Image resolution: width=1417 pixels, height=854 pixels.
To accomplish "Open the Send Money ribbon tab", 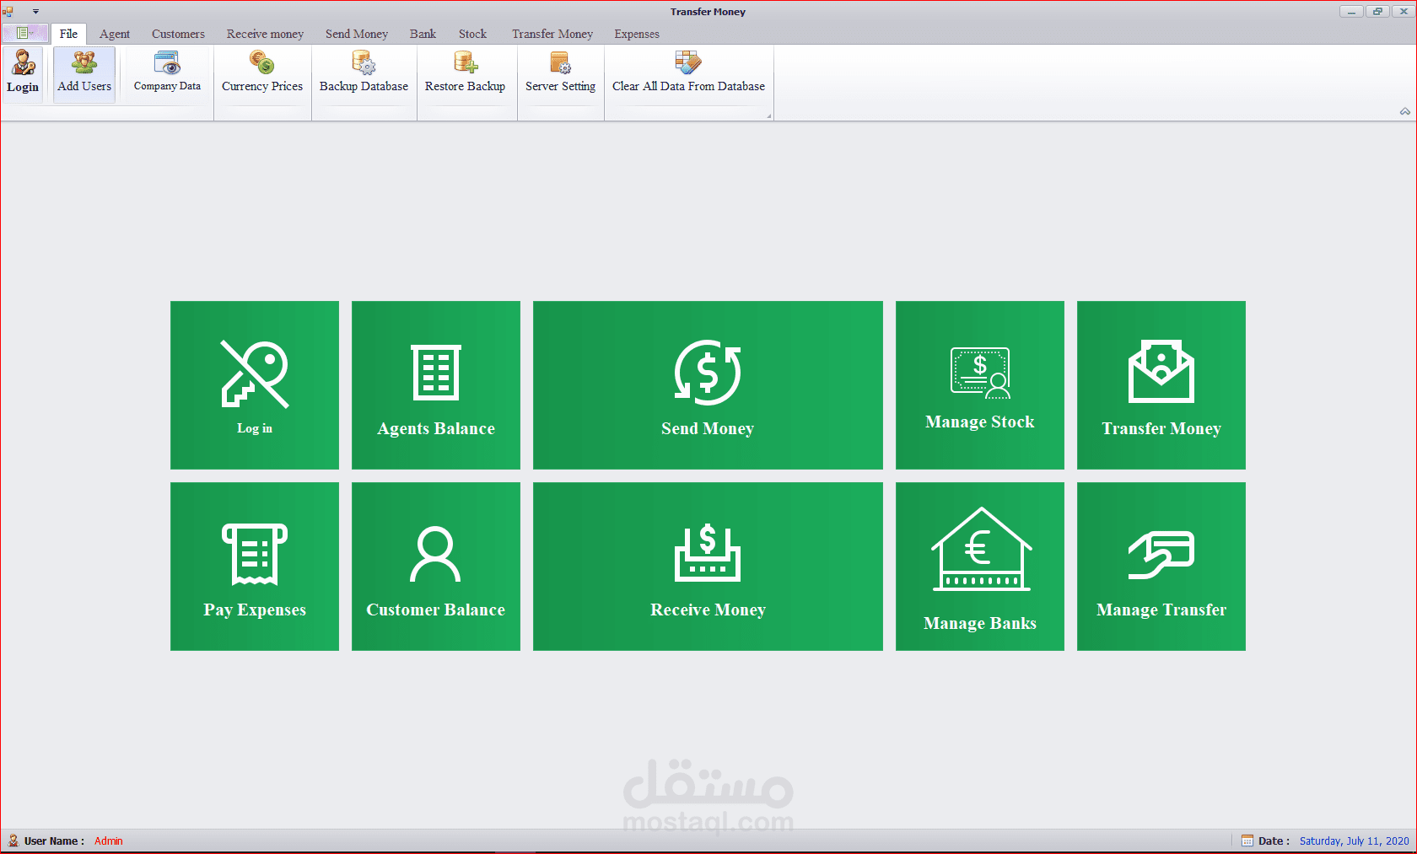I will pos(357,34).
